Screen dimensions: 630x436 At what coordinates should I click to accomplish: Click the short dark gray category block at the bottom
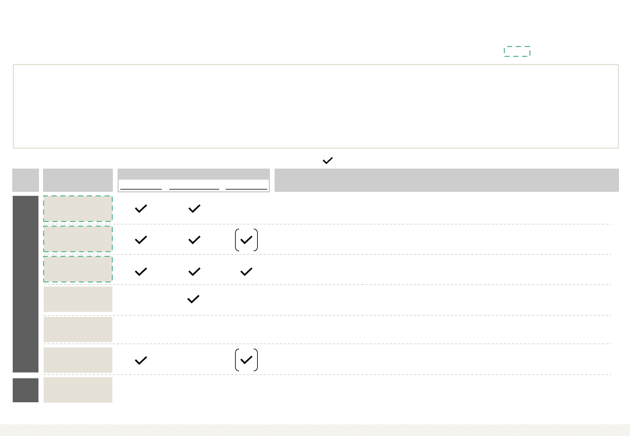tap(26, 390)
